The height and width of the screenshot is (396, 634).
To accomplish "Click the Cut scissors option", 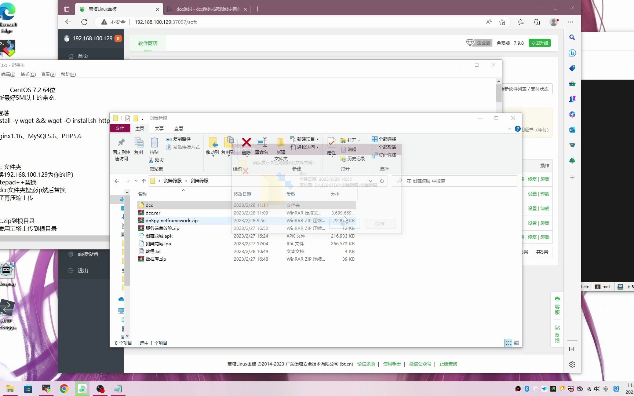I will point(156,160).
